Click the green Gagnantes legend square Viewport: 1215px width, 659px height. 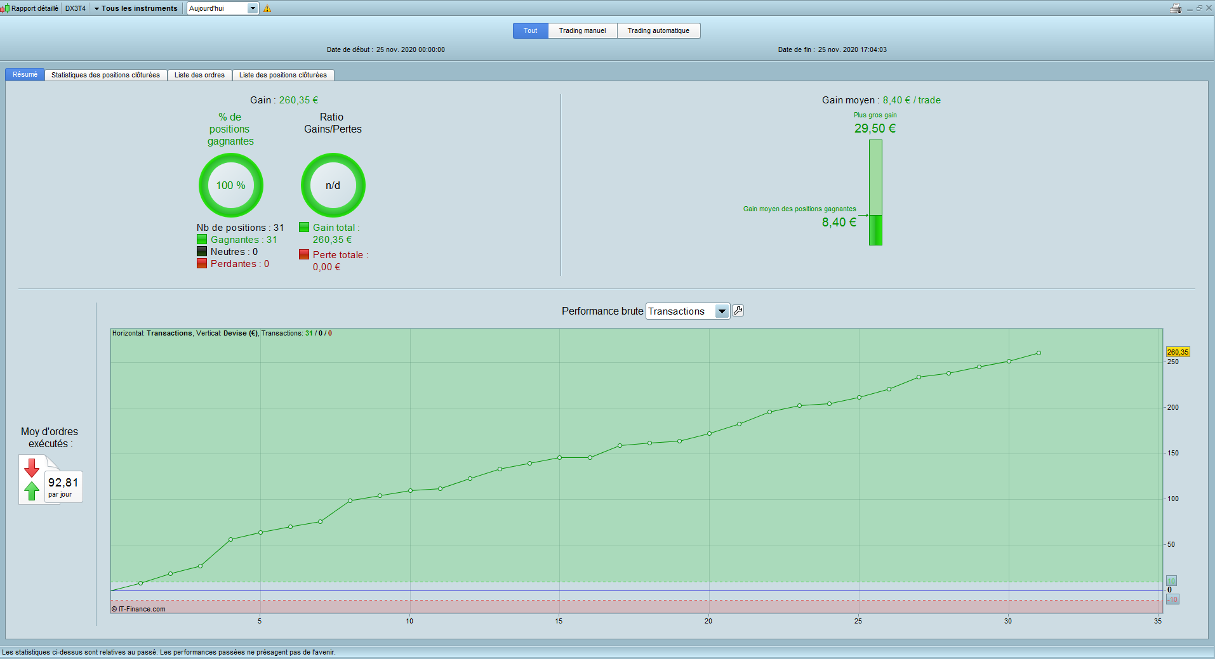(x=202, y=240)
